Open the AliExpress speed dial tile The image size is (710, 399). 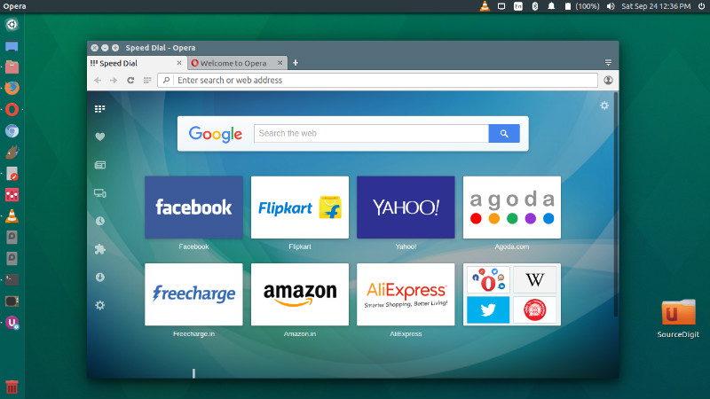tap(406, 294)
